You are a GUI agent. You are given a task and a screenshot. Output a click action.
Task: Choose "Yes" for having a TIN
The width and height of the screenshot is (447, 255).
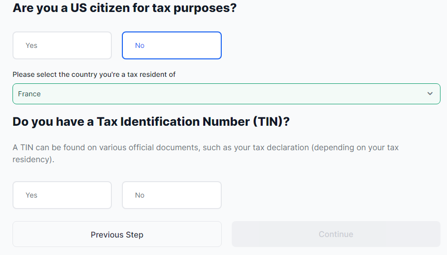(62, 195)
